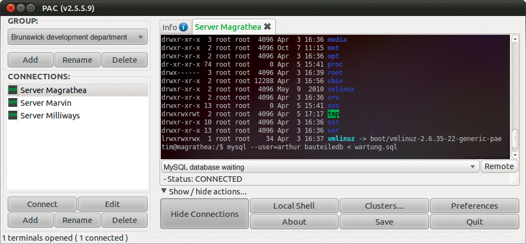526x244 pixels.
Task: Select Server Milliways in connections list
Action: (x=77, y=116)
